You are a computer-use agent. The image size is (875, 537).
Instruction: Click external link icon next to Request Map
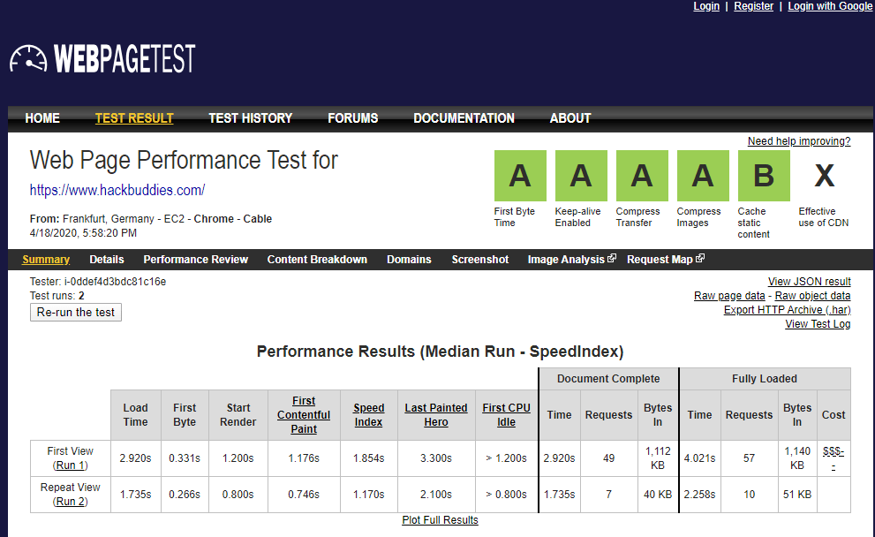(x=700, y=258)
